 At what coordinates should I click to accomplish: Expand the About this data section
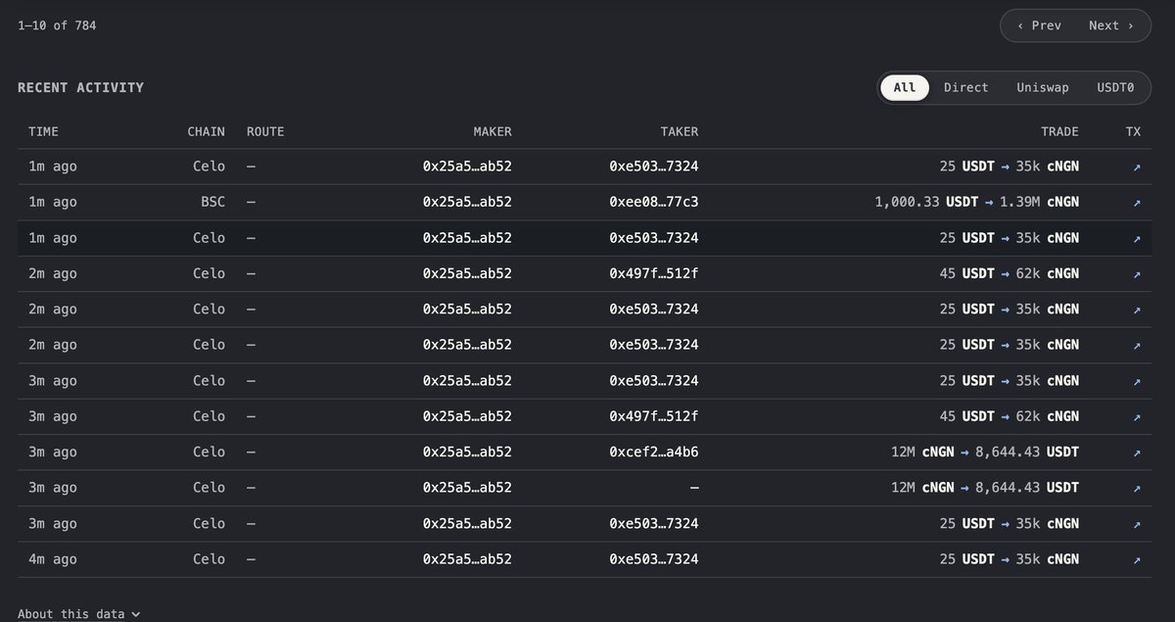coord(78,614)
